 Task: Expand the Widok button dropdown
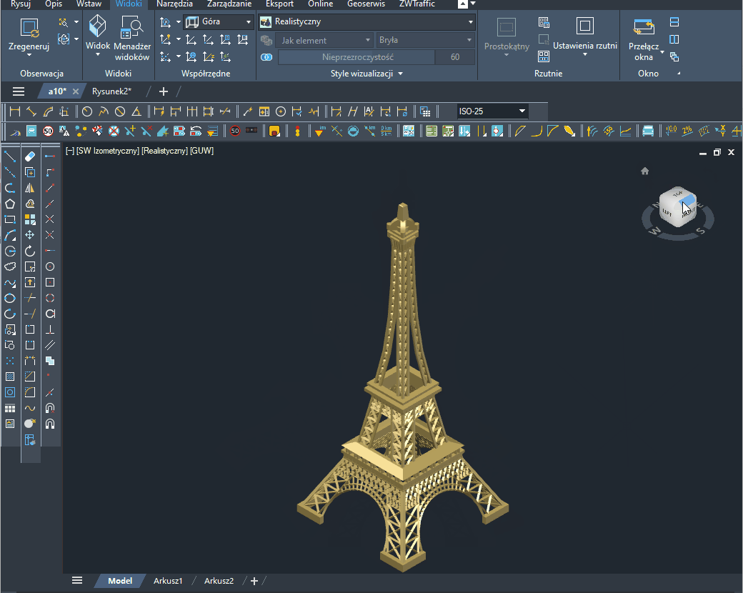[x=98, y=55]
